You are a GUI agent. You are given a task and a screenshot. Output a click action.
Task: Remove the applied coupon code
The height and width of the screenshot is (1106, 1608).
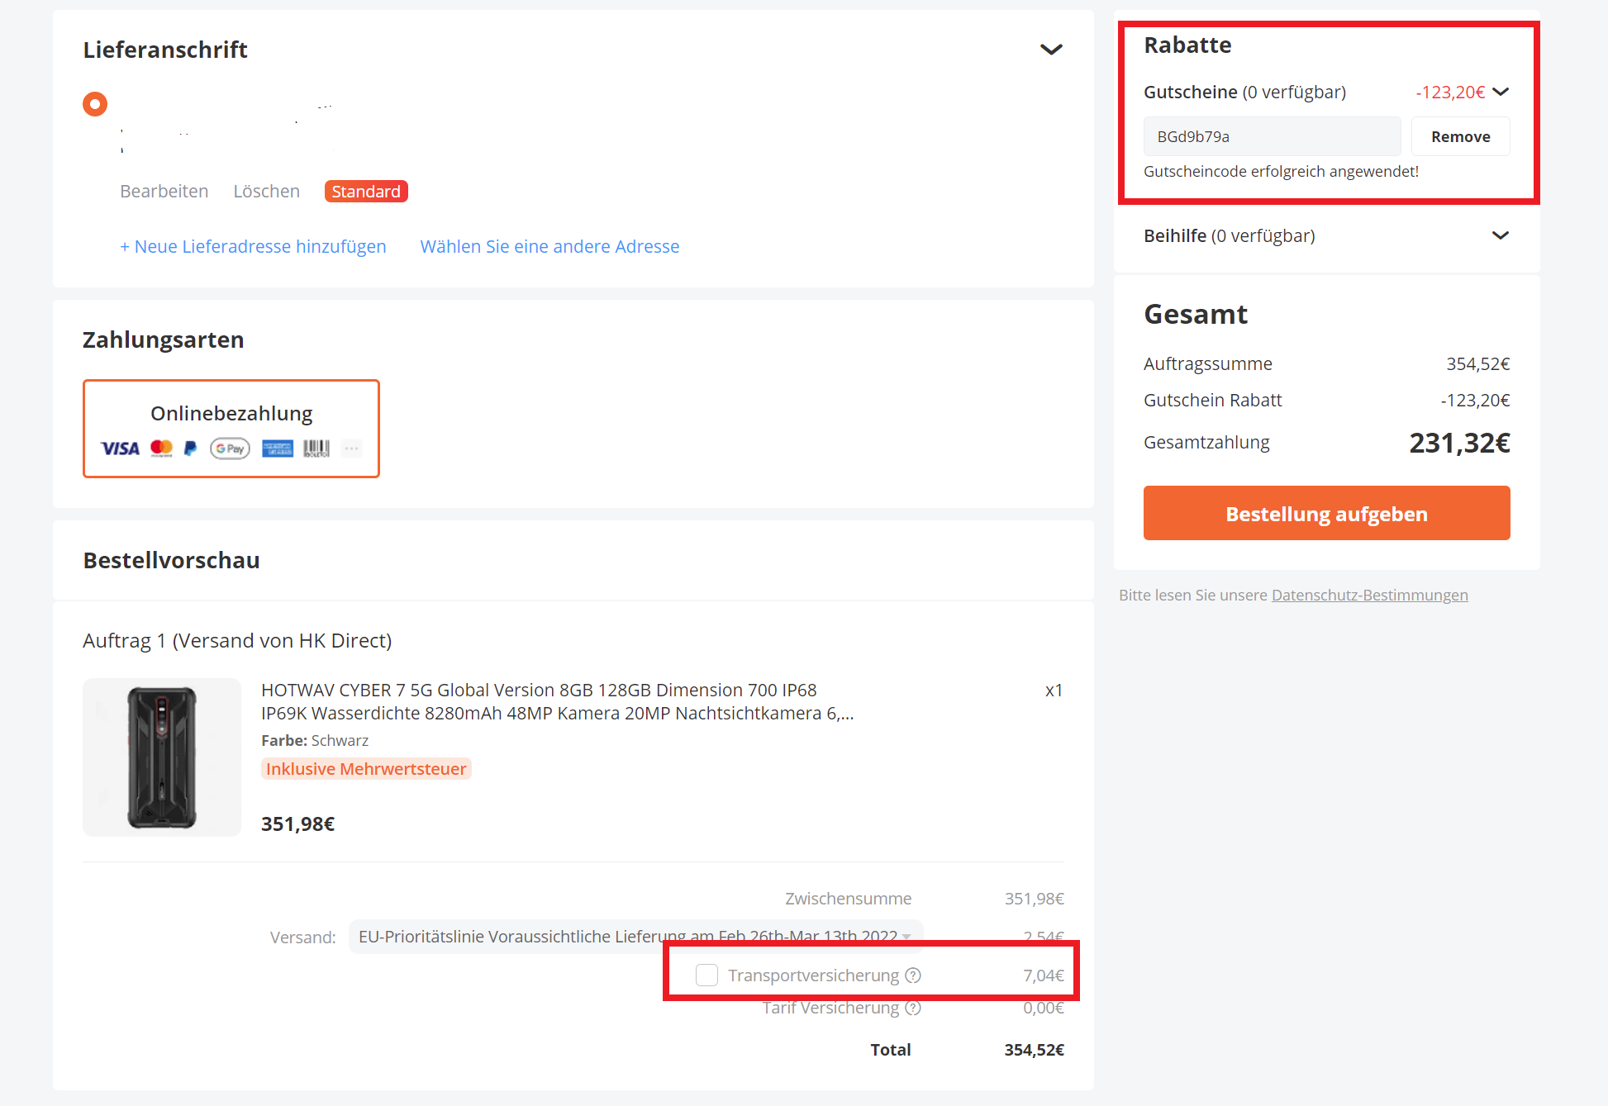pyautogui.click(x=1460, y=136)
